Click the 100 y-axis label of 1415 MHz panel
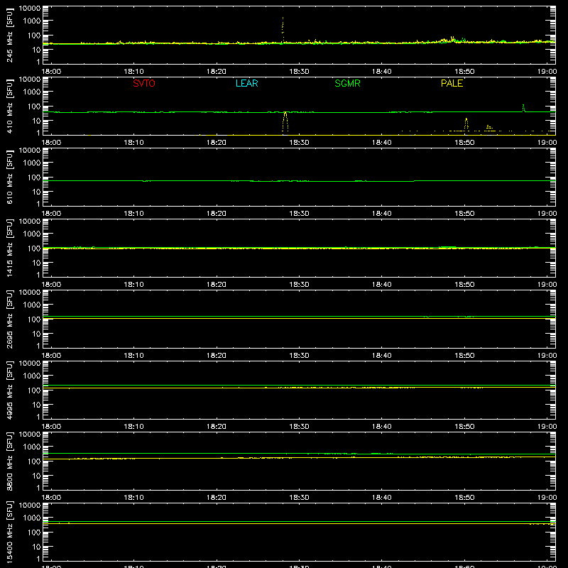The width and height of the screenshot is (568, 568). [x=34, y=248]
